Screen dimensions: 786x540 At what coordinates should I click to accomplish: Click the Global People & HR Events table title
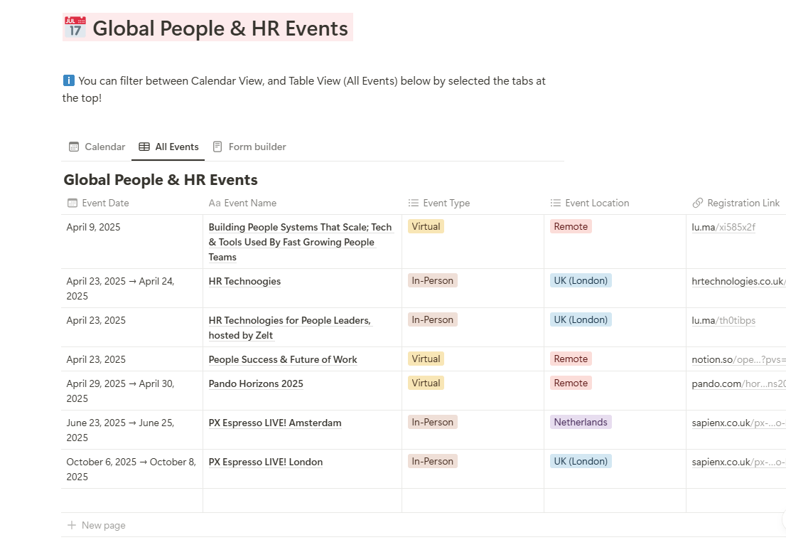[161, 179]
